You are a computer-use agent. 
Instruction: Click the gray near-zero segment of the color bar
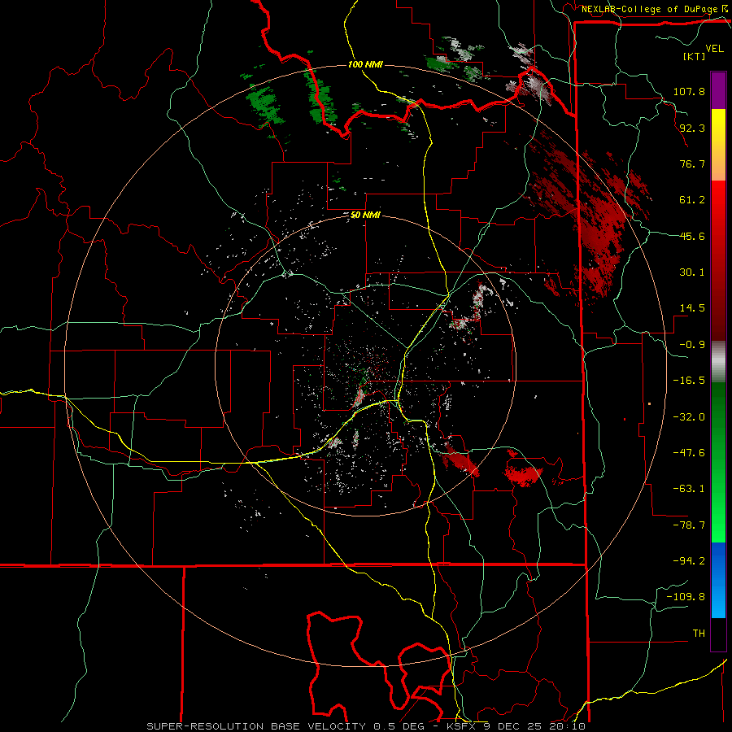[718, 362]
